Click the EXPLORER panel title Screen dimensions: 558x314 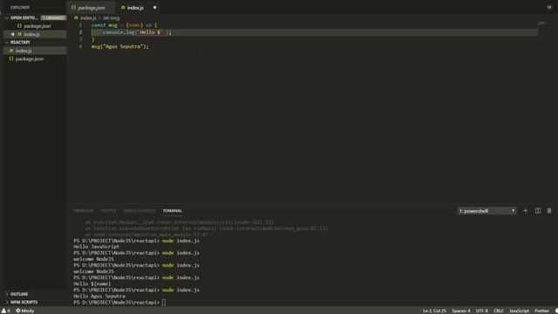click(x=20, y=7)
